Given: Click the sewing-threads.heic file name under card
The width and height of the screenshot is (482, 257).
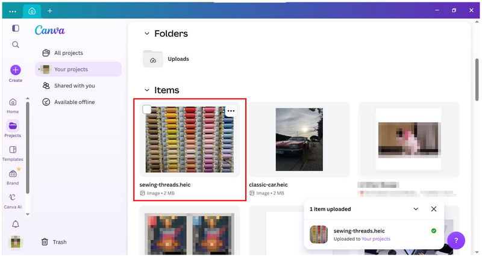Looking at the screenshot, I should coord(165,185).
